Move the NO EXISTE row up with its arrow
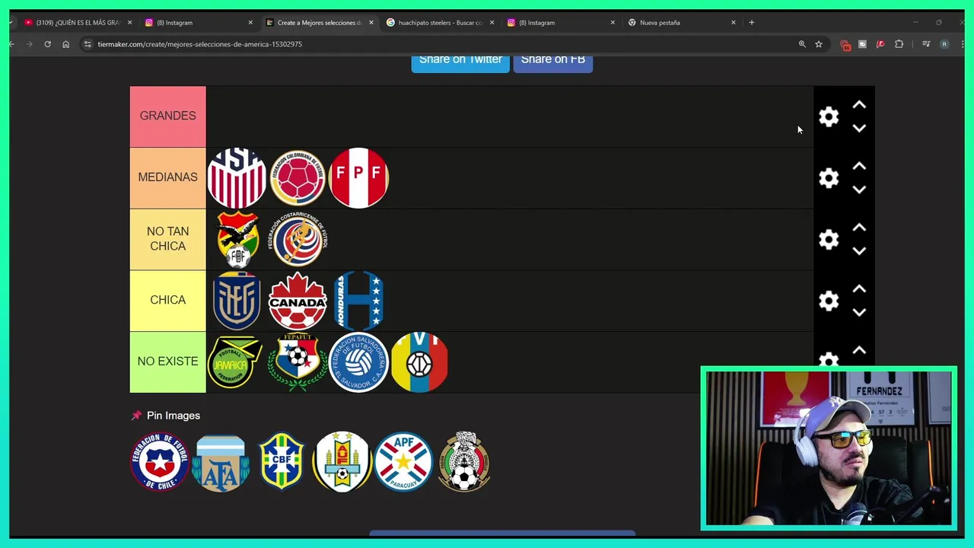 coord(859,352)
